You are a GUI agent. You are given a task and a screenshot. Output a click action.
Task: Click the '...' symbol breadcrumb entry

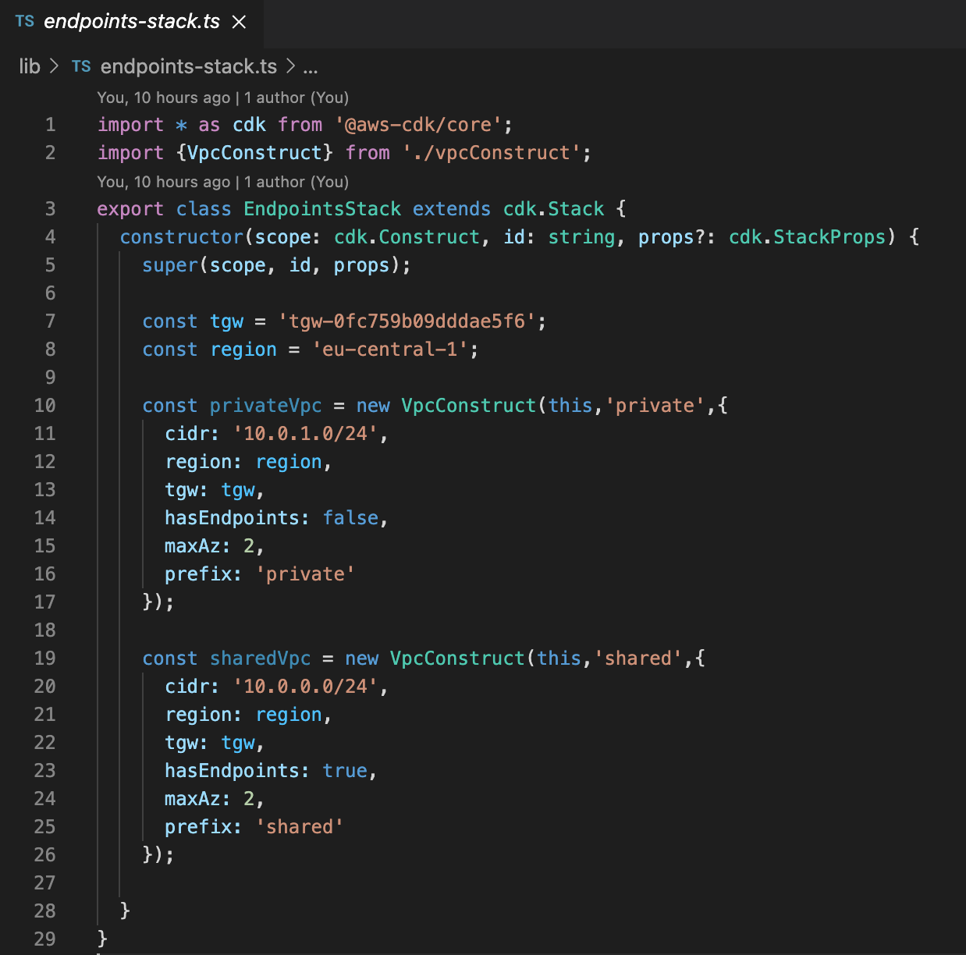[310, 69]
